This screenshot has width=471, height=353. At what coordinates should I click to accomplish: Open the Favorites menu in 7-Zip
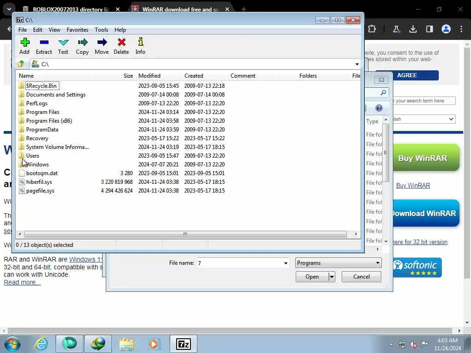[77, 30]
